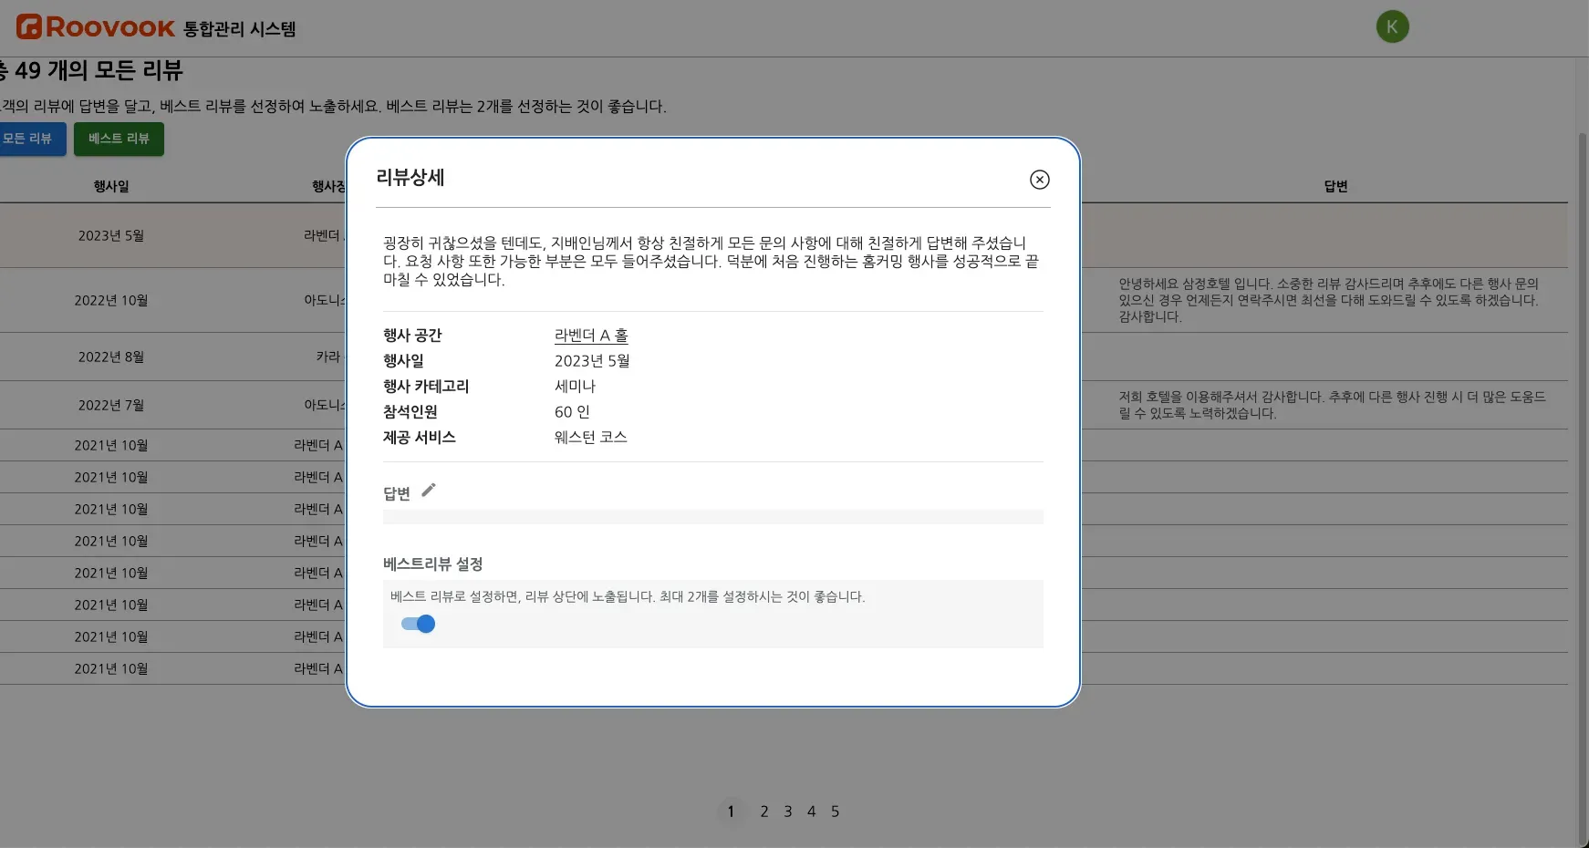
Task: Select current page 1 in pagination
Action: click(731, 812)
